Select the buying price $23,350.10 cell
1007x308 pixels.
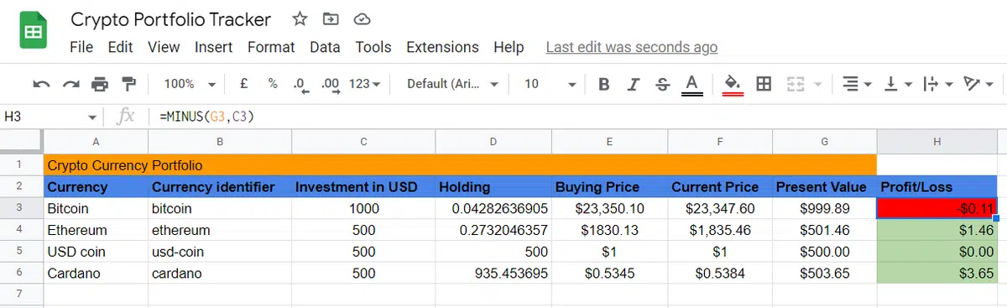click(609, 208)
